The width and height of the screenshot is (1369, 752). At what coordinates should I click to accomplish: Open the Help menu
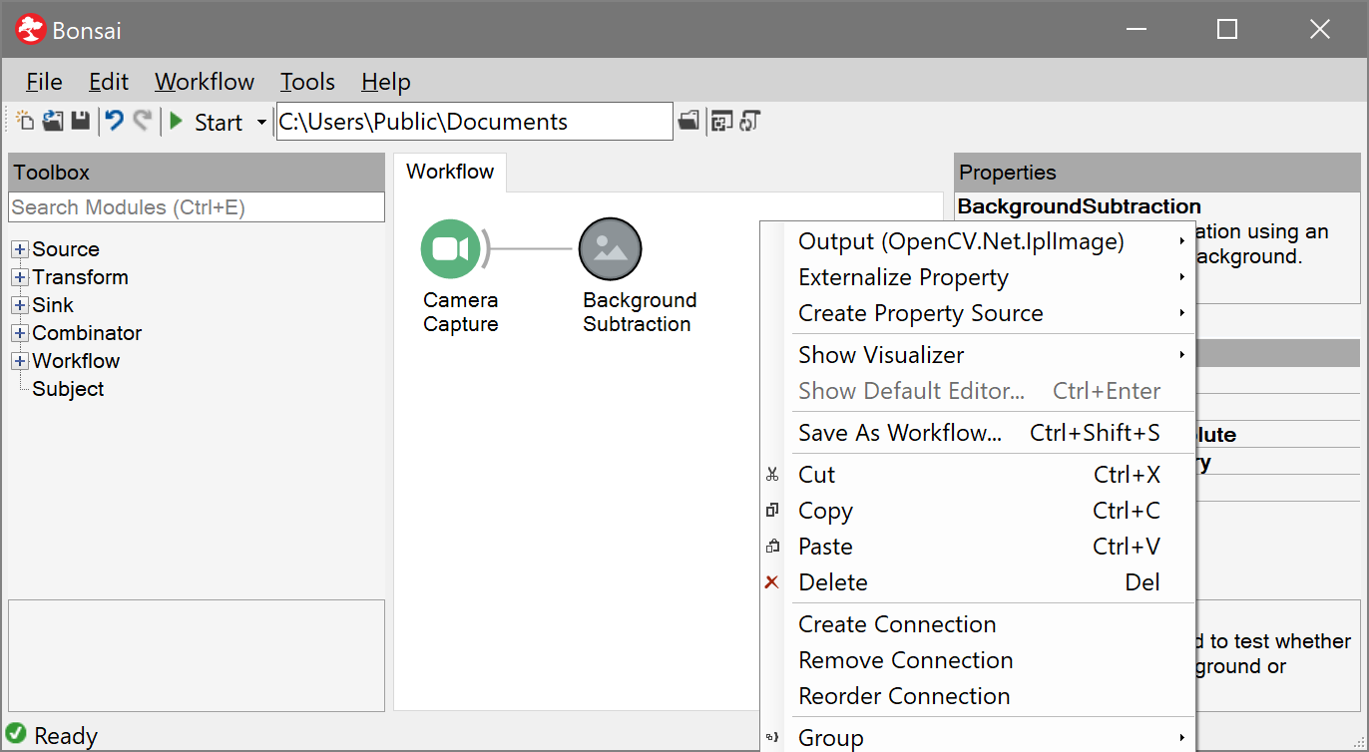pyautogui.click(x=386, y=82)
